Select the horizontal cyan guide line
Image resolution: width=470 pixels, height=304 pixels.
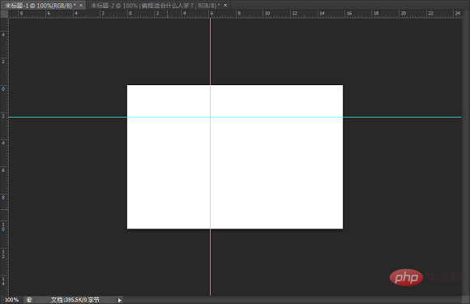[x=235, y=117]
